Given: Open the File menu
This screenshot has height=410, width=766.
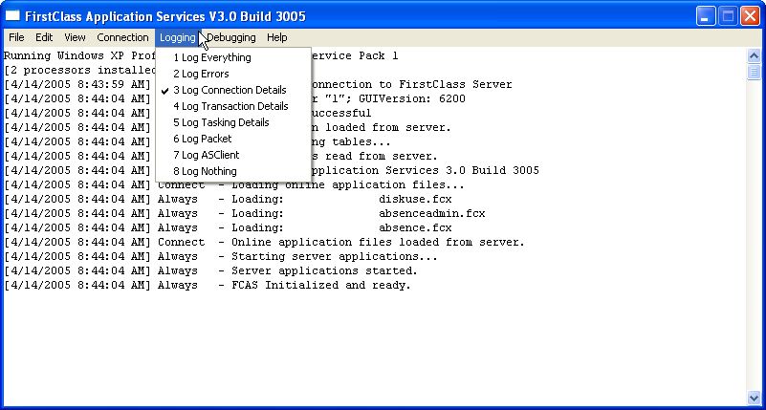Looking at the screenshot, I should pos(16,37).
